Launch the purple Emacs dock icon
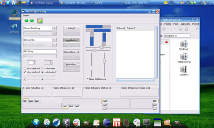The width and height of the screenshot is (214, 128). pyautogui.click(x=66, y=122)
